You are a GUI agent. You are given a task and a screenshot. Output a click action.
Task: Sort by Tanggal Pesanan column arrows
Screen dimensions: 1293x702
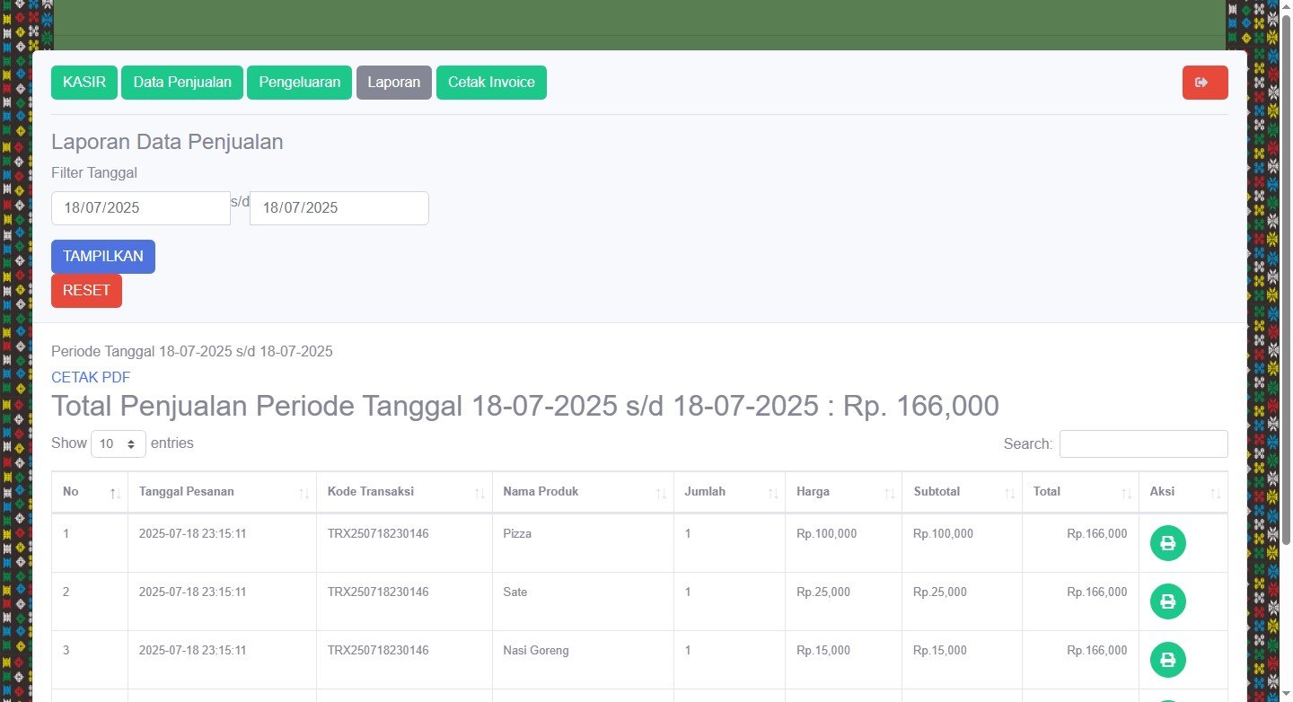pos(303,493)
